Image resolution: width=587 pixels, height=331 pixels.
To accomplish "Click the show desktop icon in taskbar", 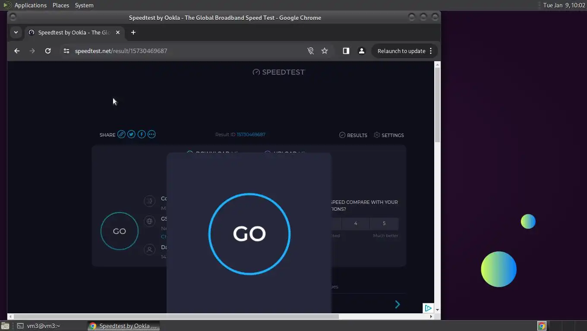I will 5,326.
